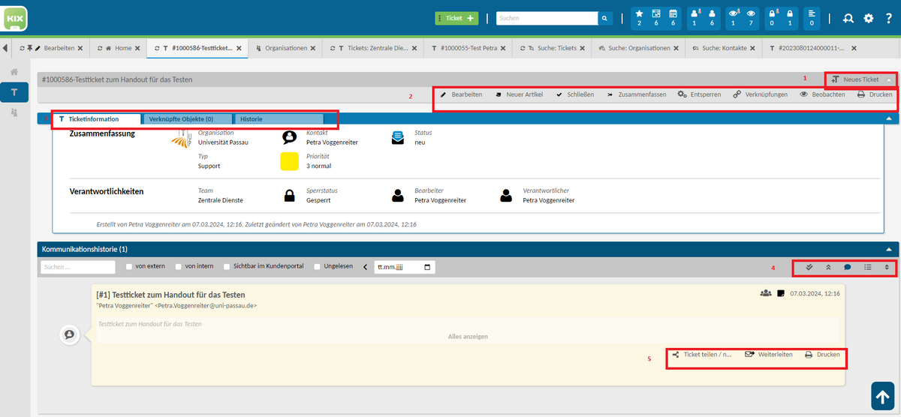Image resolution: width=901 pixels, height=417 pixels.
Task: Click the speech bubble icon in communication toolbar
Action: (848, 266)
